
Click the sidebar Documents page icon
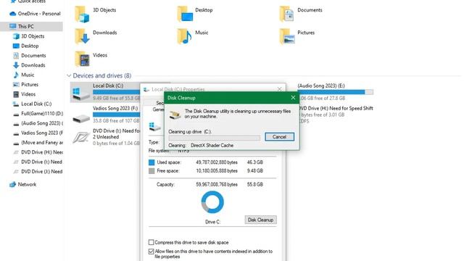tap(16, 55)
